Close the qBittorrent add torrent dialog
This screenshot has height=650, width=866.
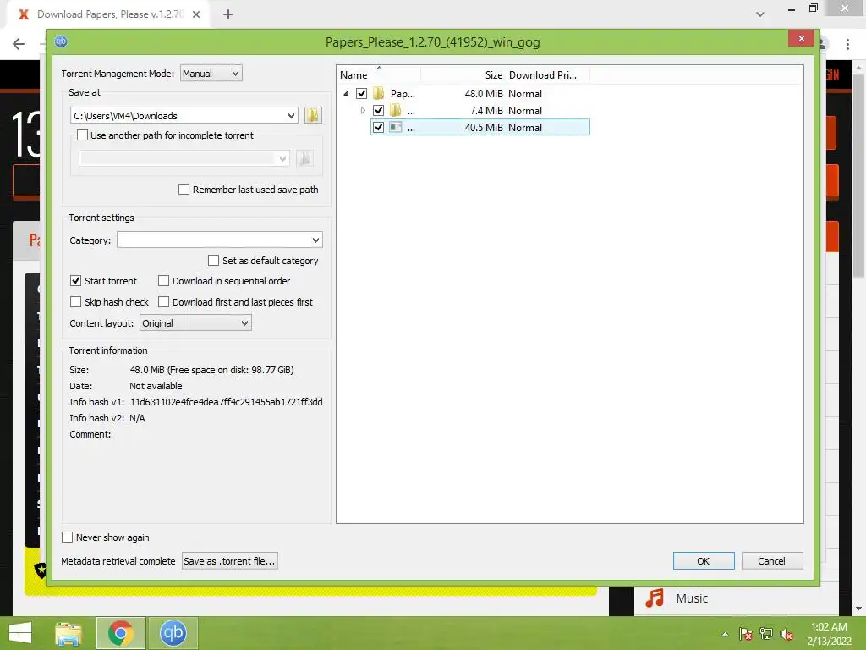click(802, 38)
